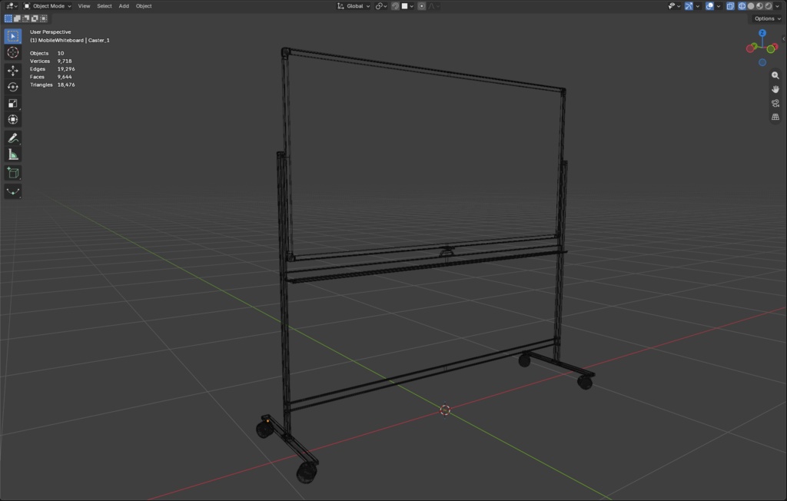
Task: Set selection mode to subtract
Action: point(25,18)
